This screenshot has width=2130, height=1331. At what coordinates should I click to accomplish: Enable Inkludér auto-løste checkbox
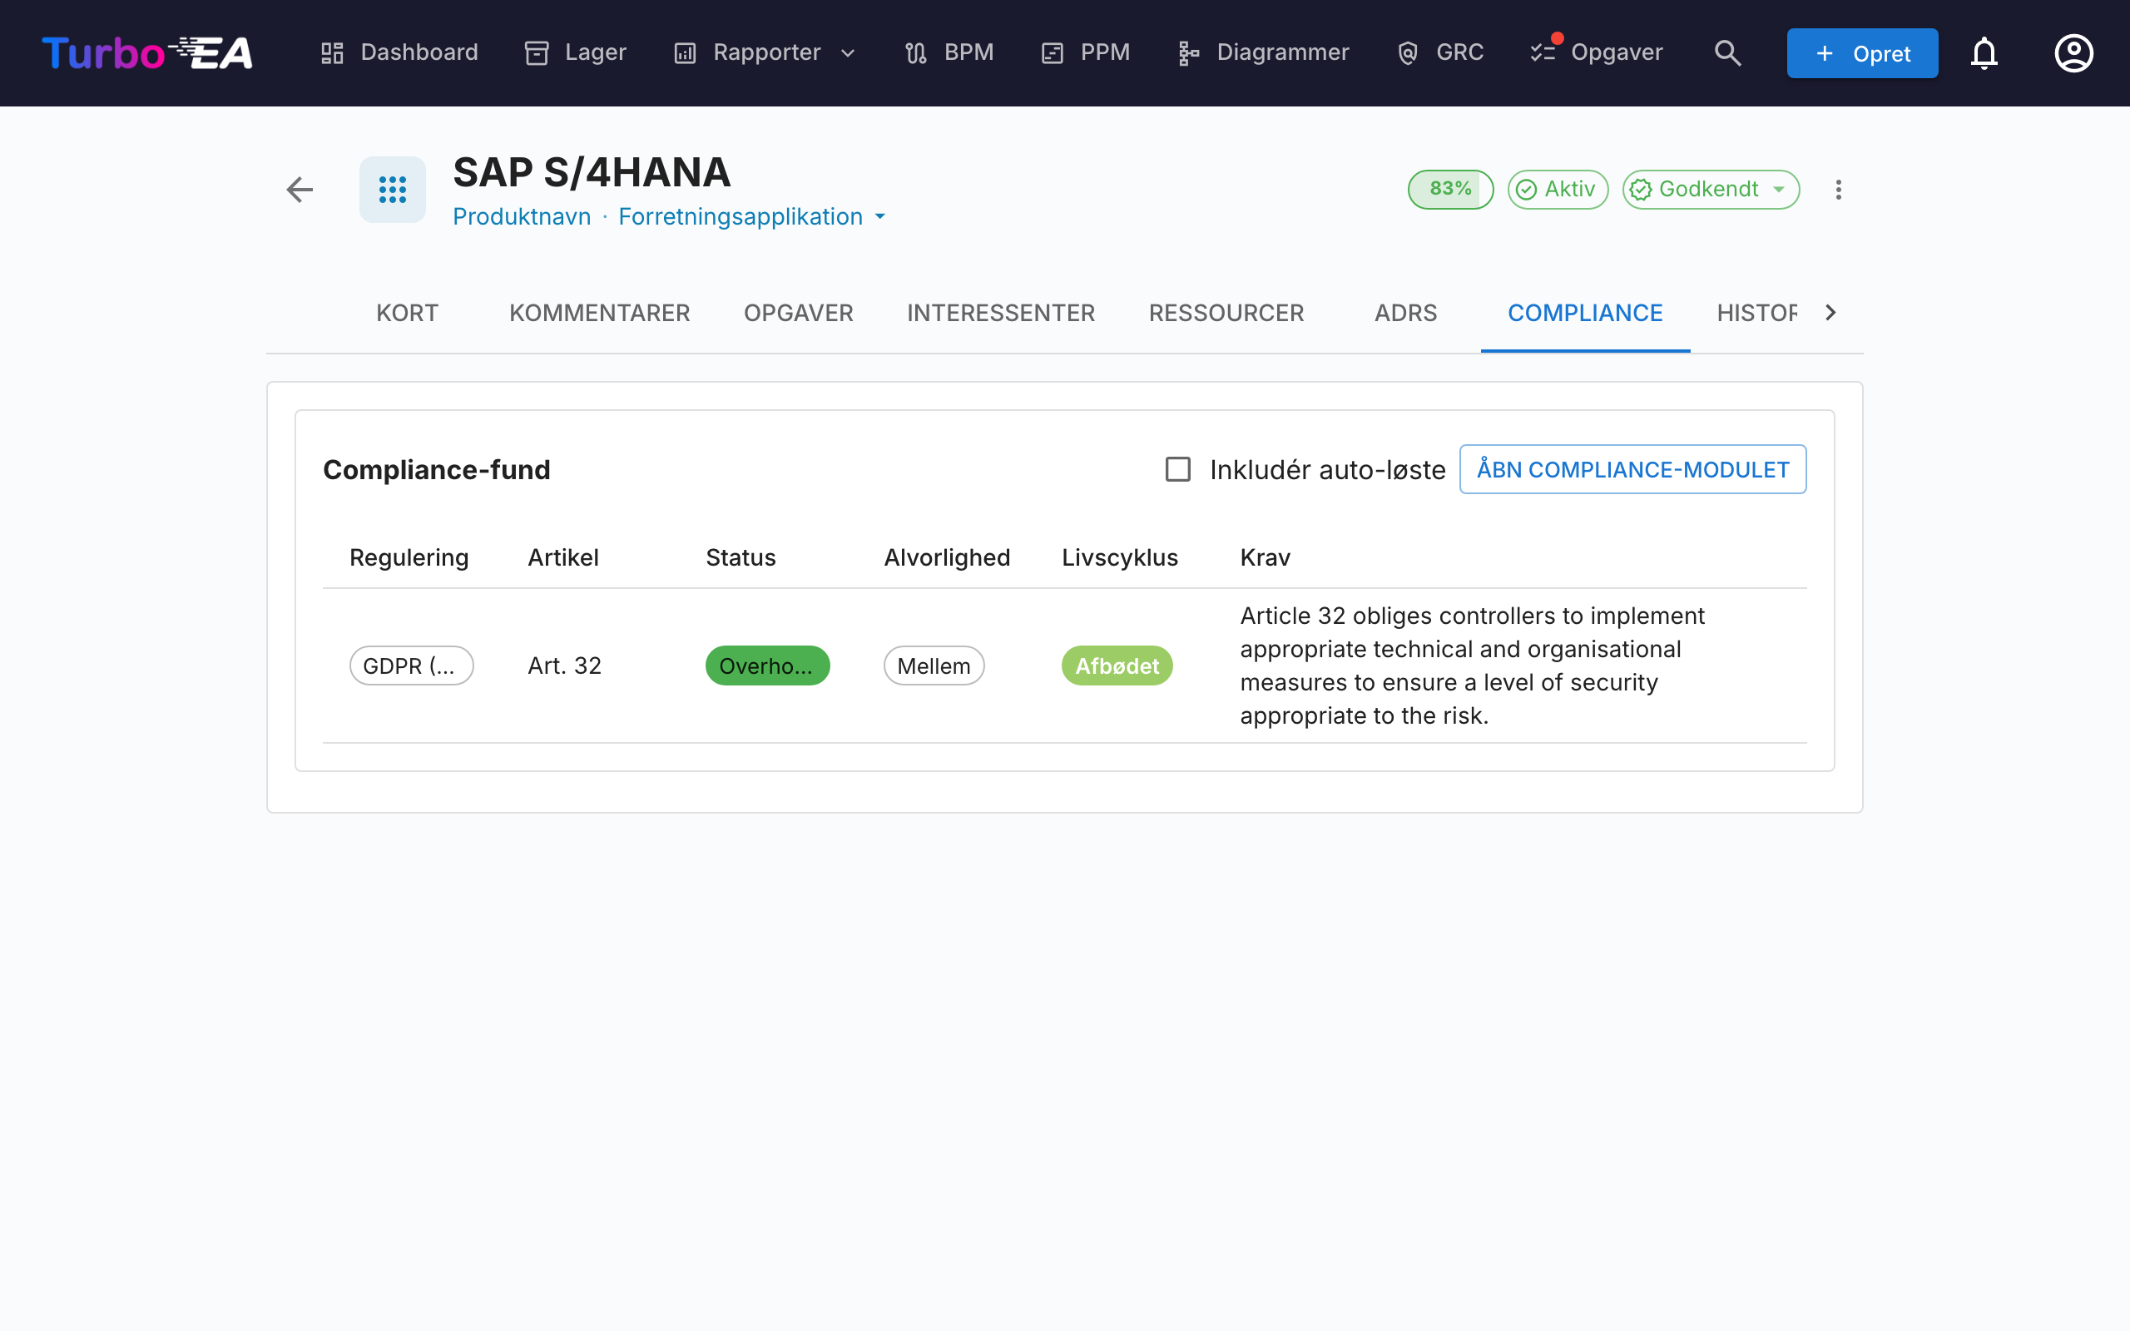1177,469
